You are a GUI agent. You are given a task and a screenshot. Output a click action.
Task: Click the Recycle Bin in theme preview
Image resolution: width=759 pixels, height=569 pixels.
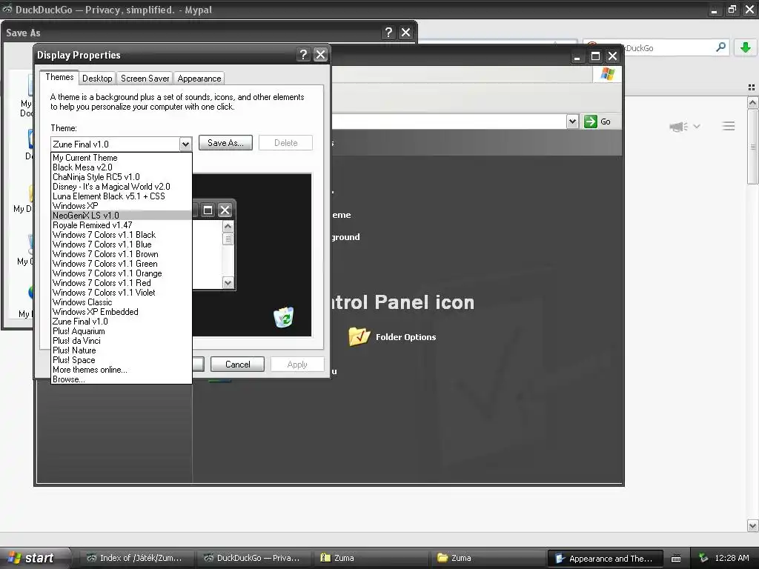(x=284, y=317)
